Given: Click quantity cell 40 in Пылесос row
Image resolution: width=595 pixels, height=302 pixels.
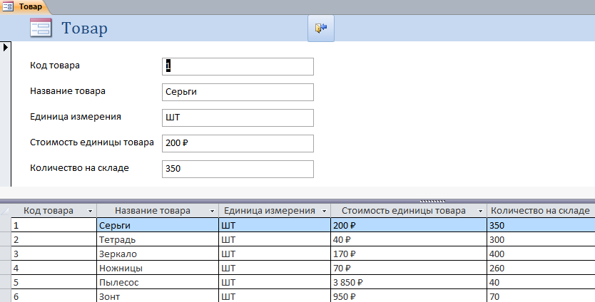Looking at the screenshot, I should (x=541, y=282).
